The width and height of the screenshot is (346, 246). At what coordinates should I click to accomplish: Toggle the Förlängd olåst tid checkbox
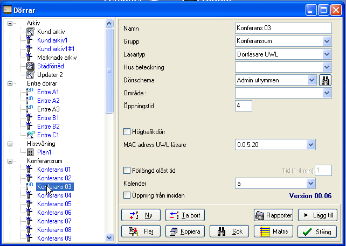pyautogui.click(x=127, y=171)
